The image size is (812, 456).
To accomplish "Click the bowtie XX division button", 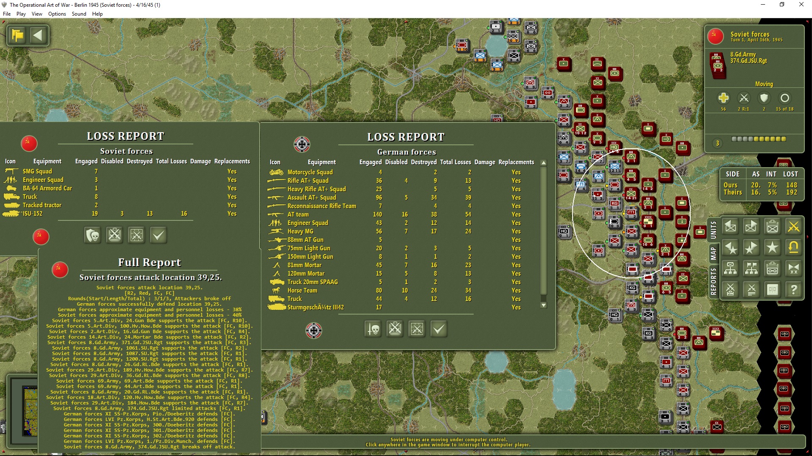I will [x=794, y=269].
